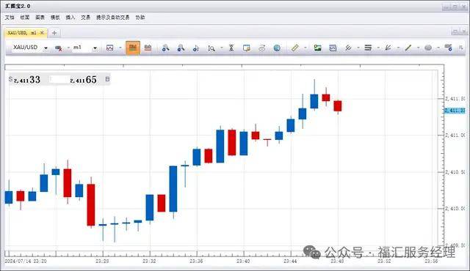Click the magnifier icon left of the note-shaped icon

[x=181, y=48]
